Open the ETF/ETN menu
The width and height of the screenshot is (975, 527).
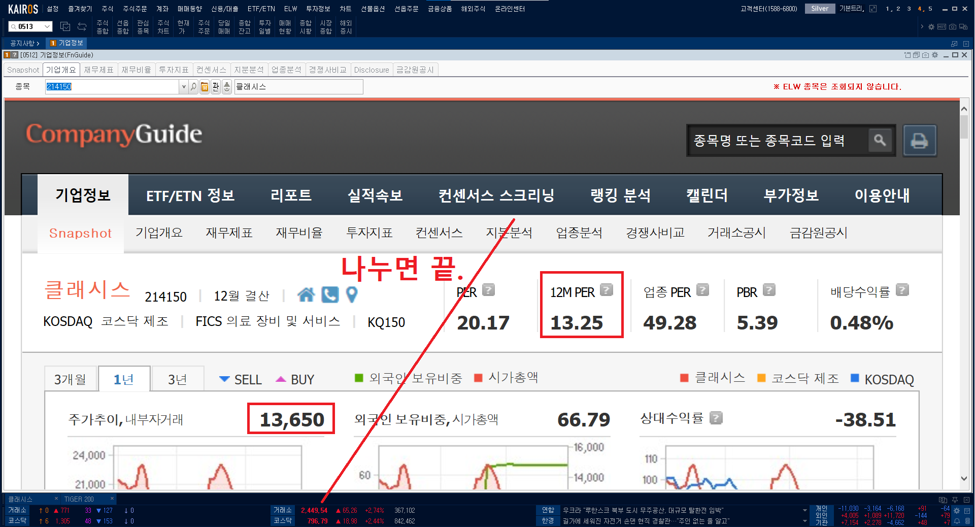(x=261, y=9)
